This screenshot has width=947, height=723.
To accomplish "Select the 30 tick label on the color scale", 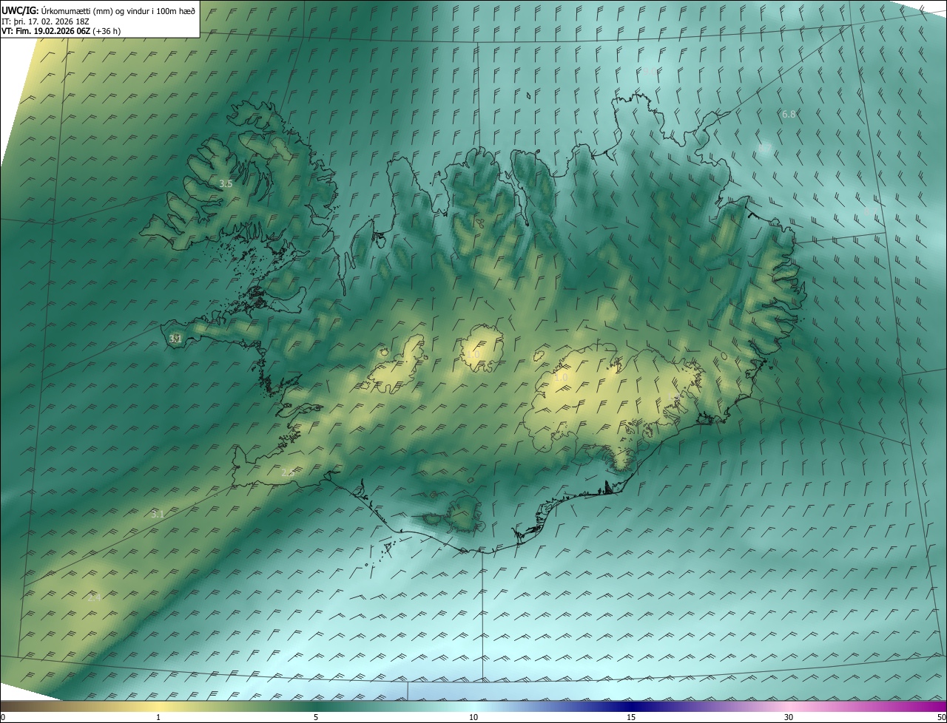I will coord(789,717).
